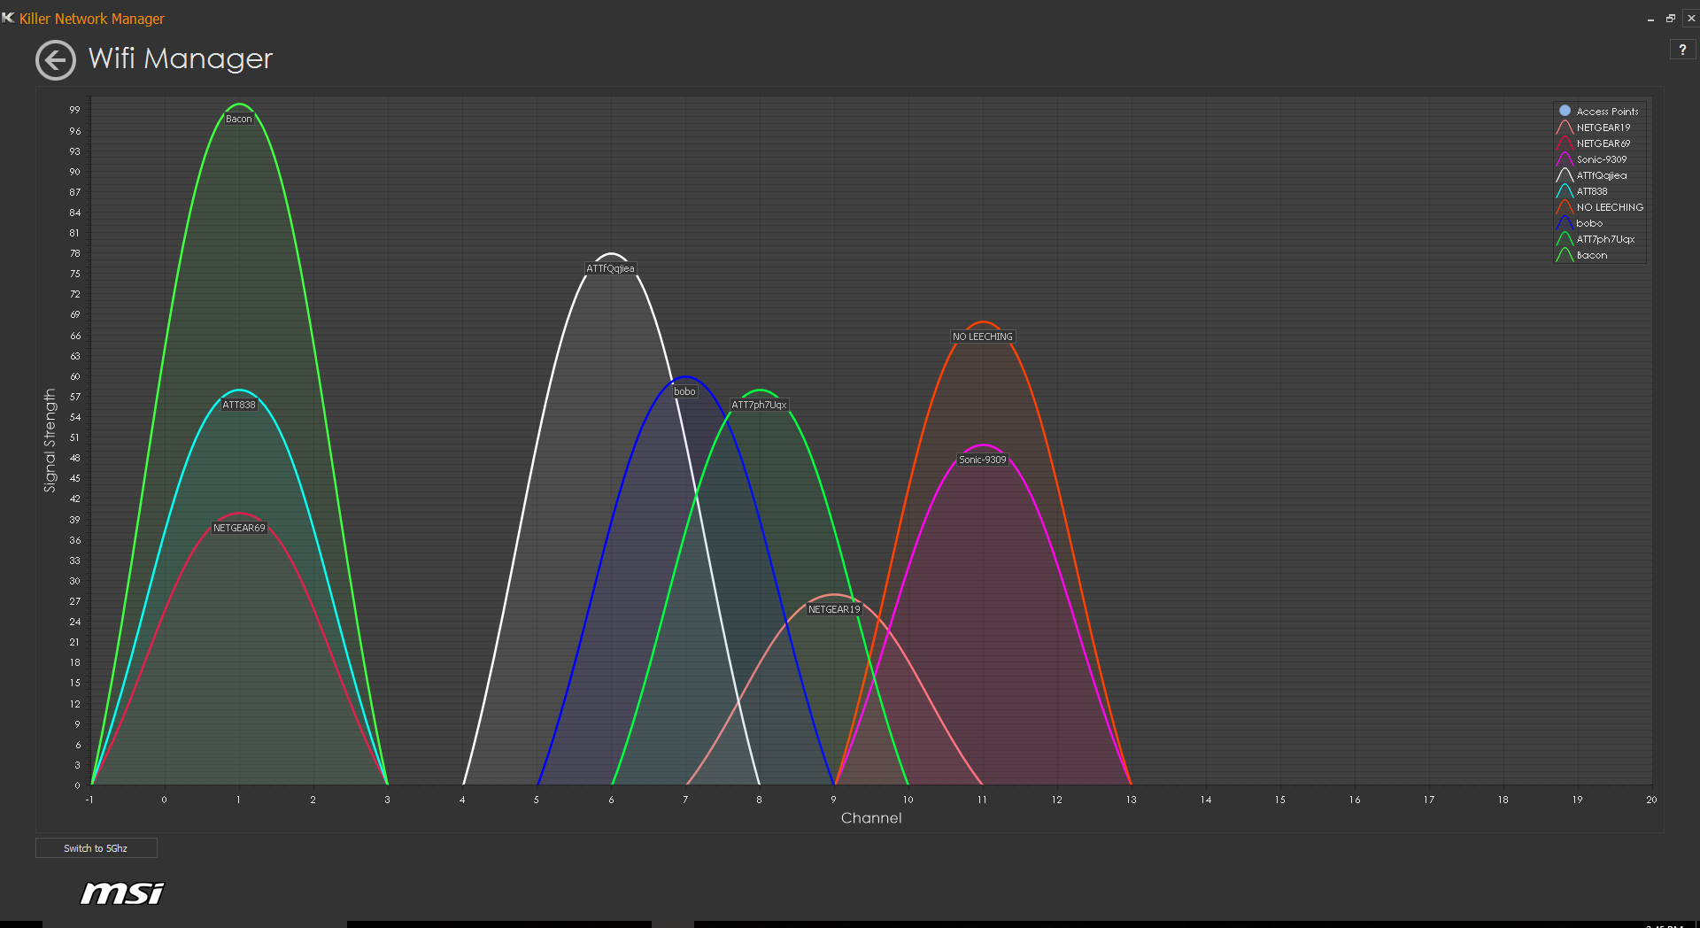Click Bacon text in legend

point(1591,255)
